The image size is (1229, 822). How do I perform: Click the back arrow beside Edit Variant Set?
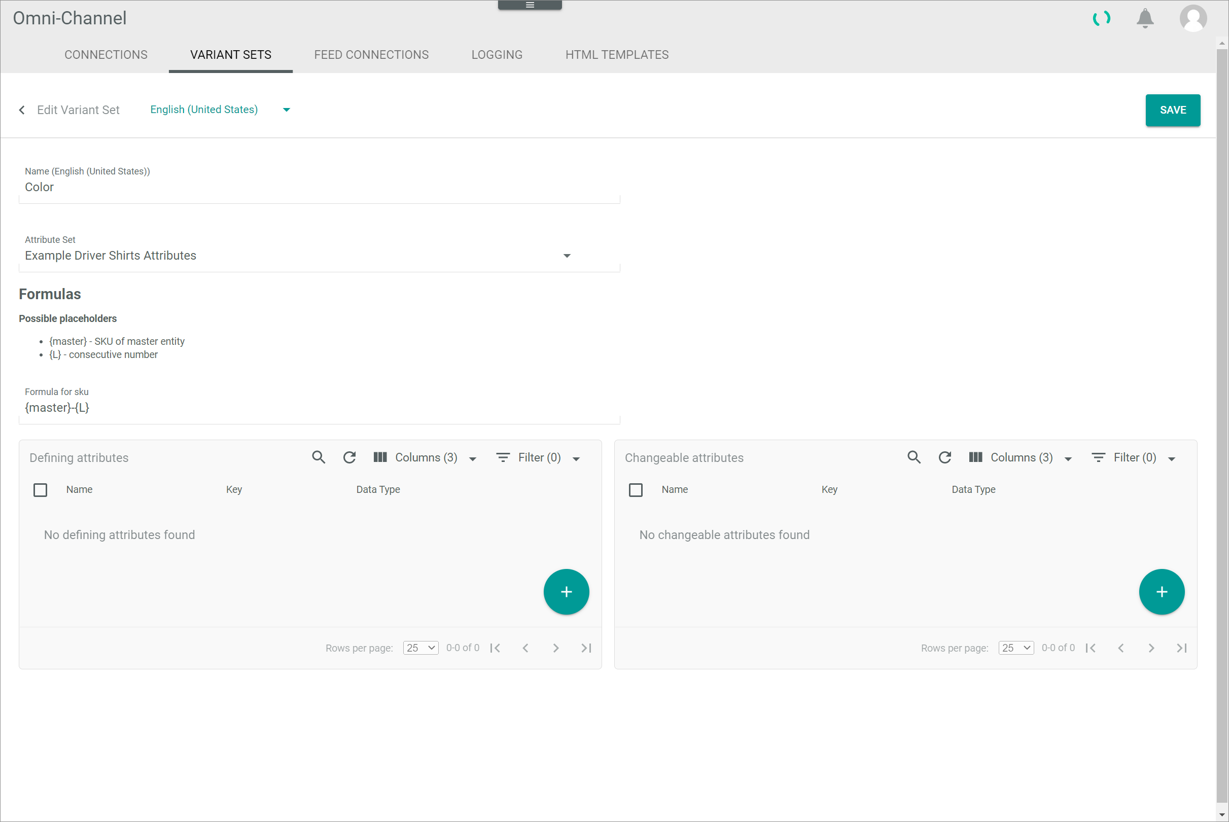tap(22, 110)
